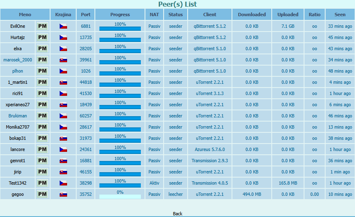This screenshot has height=217, width=355.
Task: Click PM button beside Brukiman
Action: click(x=42, y=116)
